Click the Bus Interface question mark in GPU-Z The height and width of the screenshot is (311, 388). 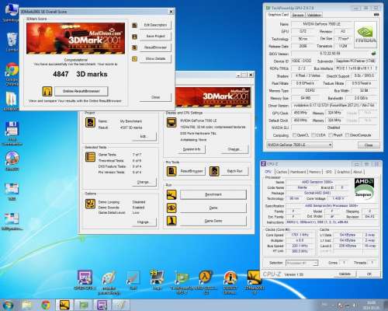[376, 68]
